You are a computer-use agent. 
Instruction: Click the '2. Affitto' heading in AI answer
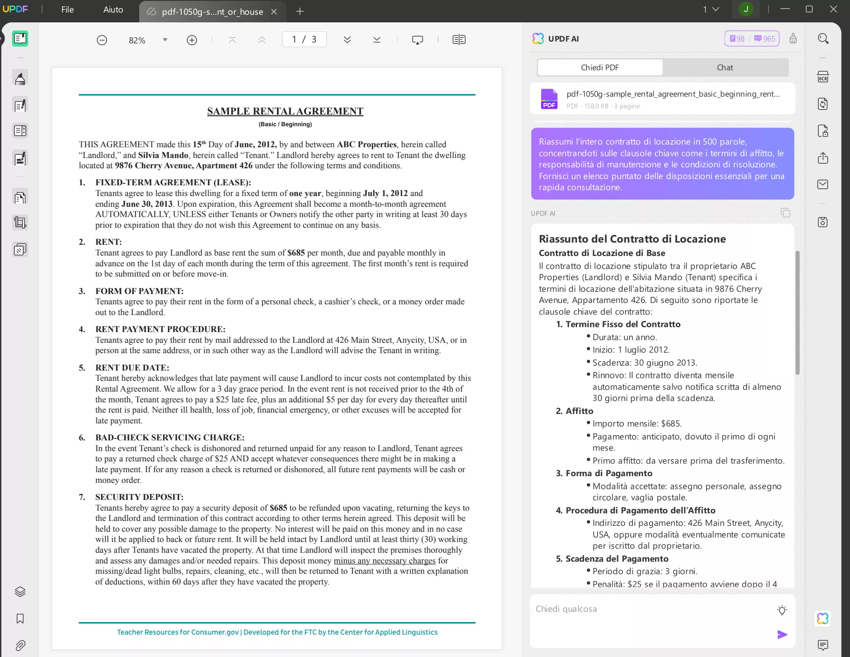click(575, 411)
